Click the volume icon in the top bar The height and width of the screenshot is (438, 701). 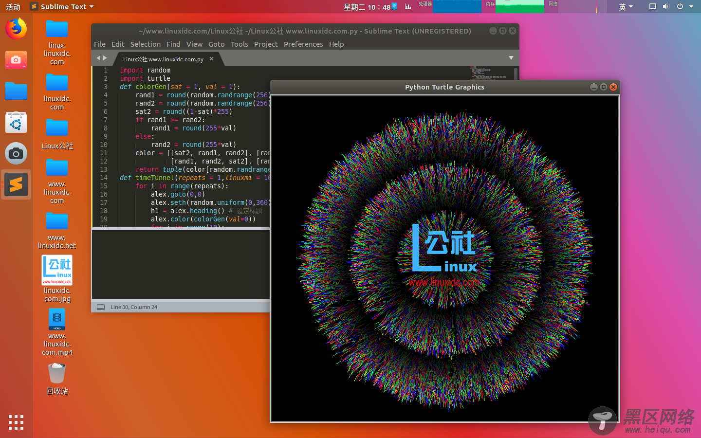pyautogui.click(x=666, y=6)
